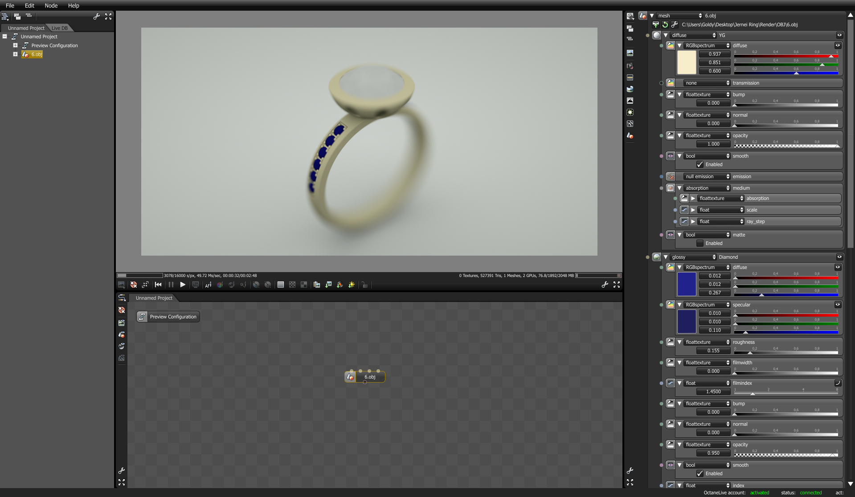Open the YG material type dropdown showing diffuse
The width and height of the screenshot is (855, 497).
693,35
